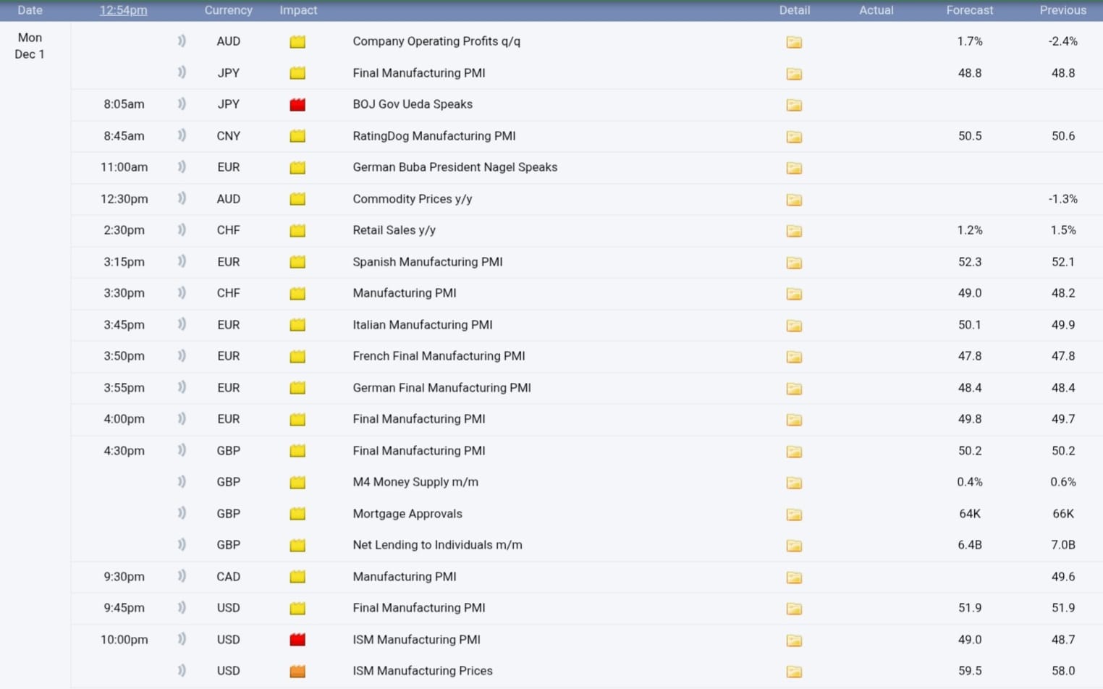Open detail folder for BOJ Gov Ueda Speaks
The height and width of the screenshot is (689, 1103).
click(794, 105)
